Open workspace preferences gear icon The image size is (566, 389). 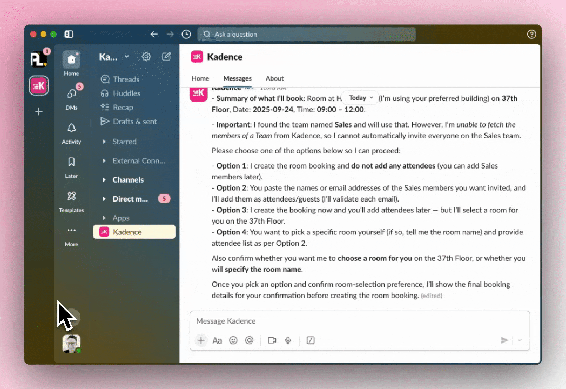click(146, 57)
